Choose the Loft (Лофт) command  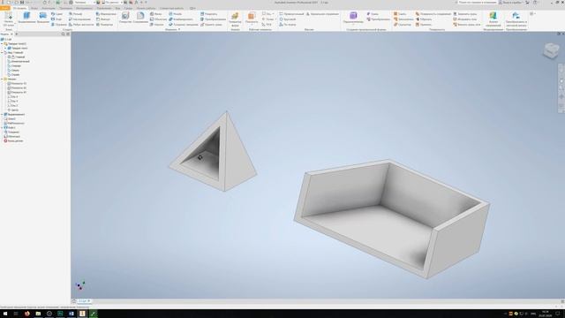point(56,19)
